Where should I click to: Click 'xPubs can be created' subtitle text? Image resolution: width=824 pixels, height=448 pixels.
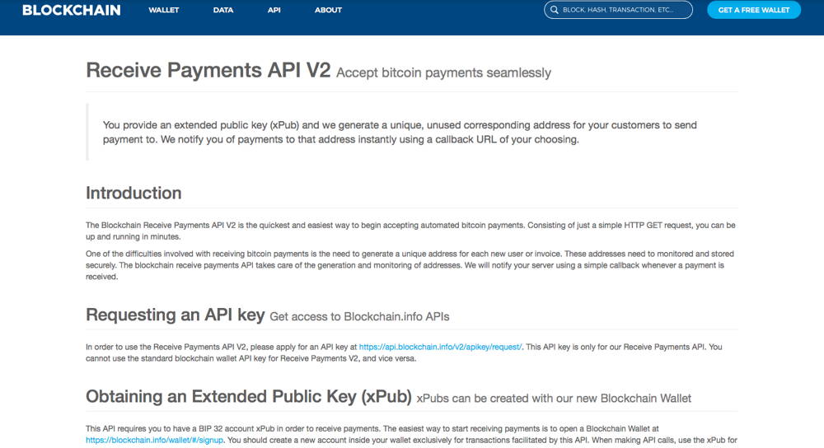pyautogui.click(x=554, y=399)
